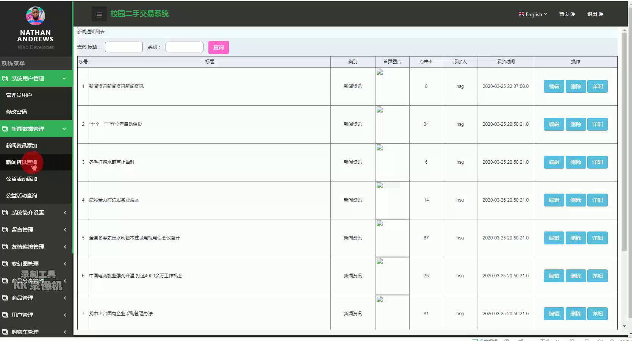Image resolution: width=632 pixels, height=341 pixels.
Task: Click the 添加时间 column header
Action: [505, 62]
